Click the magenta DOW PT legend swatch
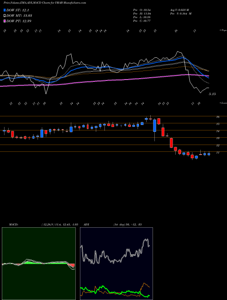The width and height of the screenshot is (227, 300). pyautogui.click(x=5, y=21)
